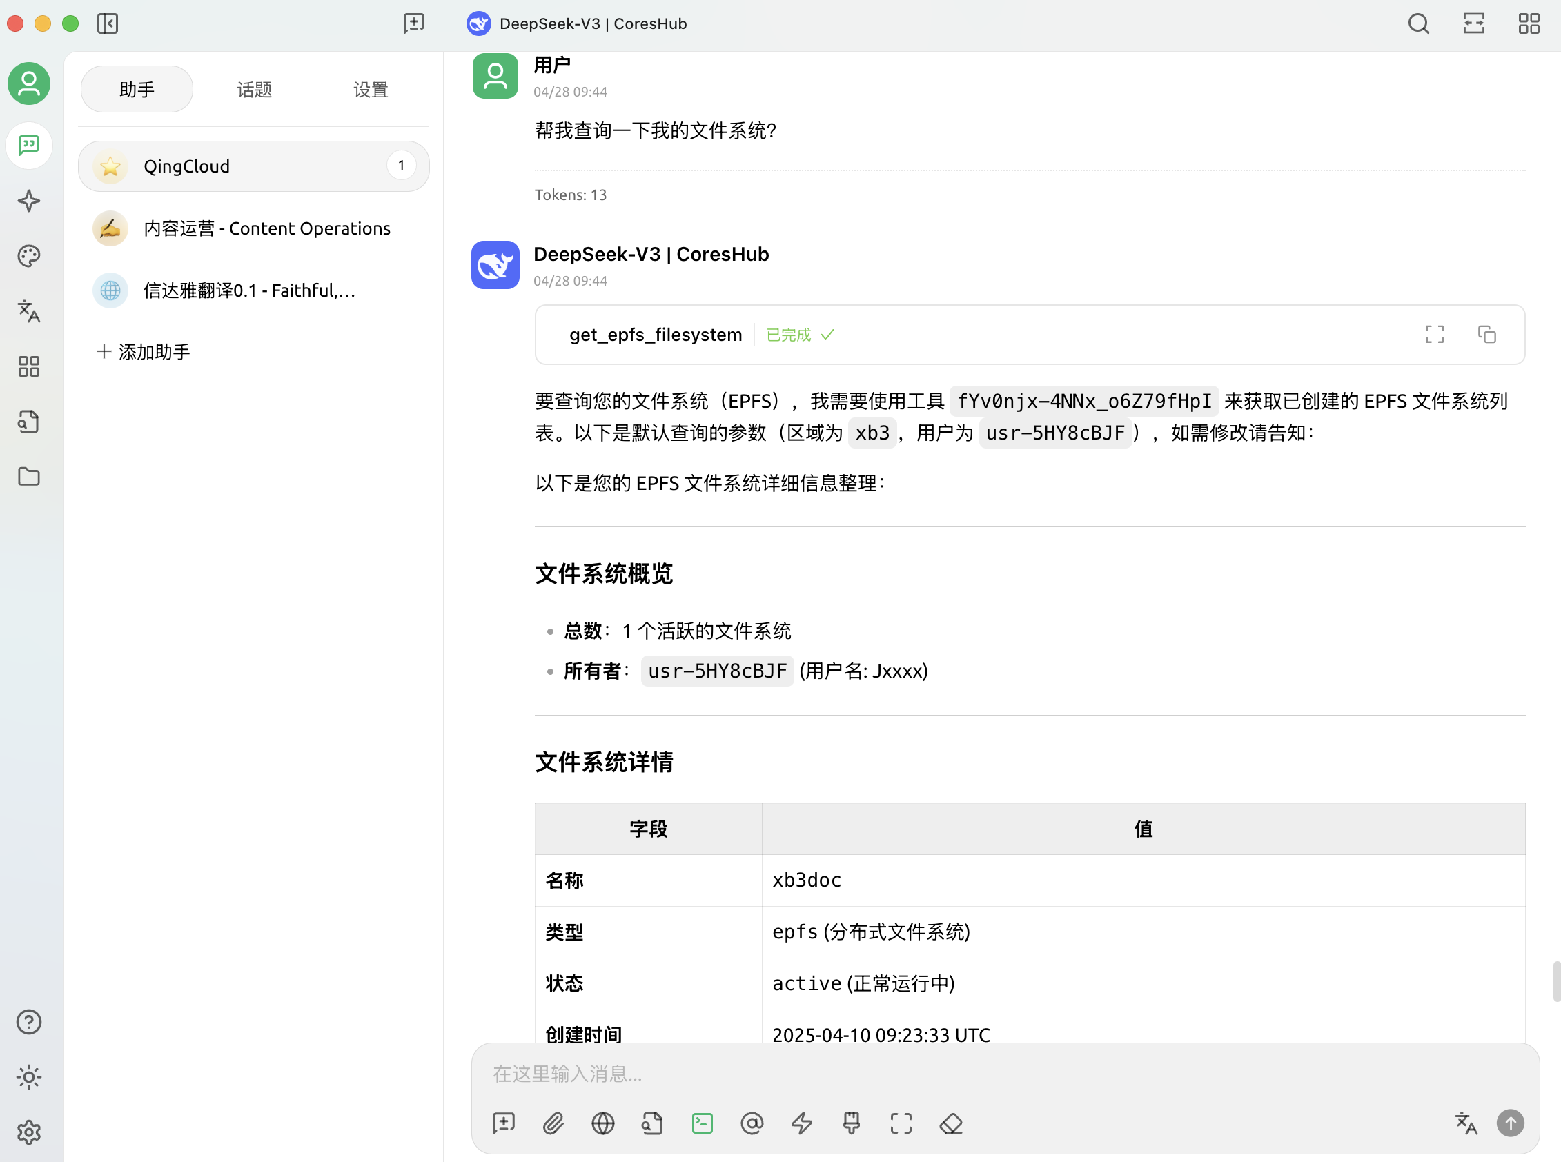This screenshot has width=1561, height=1162.
Task: Toggle the MCP server terminal icon
Action: (x=702, y=1123)
